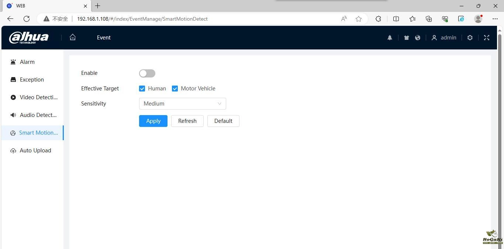This screenshot has height=249, width=504.
Task: Enter fullscreen using the expand icon
Action: pyautogui.click(x=486, y=38)
